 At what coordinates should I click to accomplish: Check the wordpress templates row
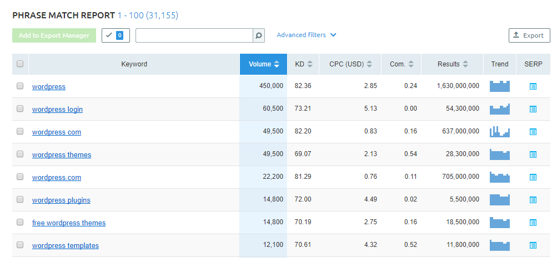(x=20, y=245)
